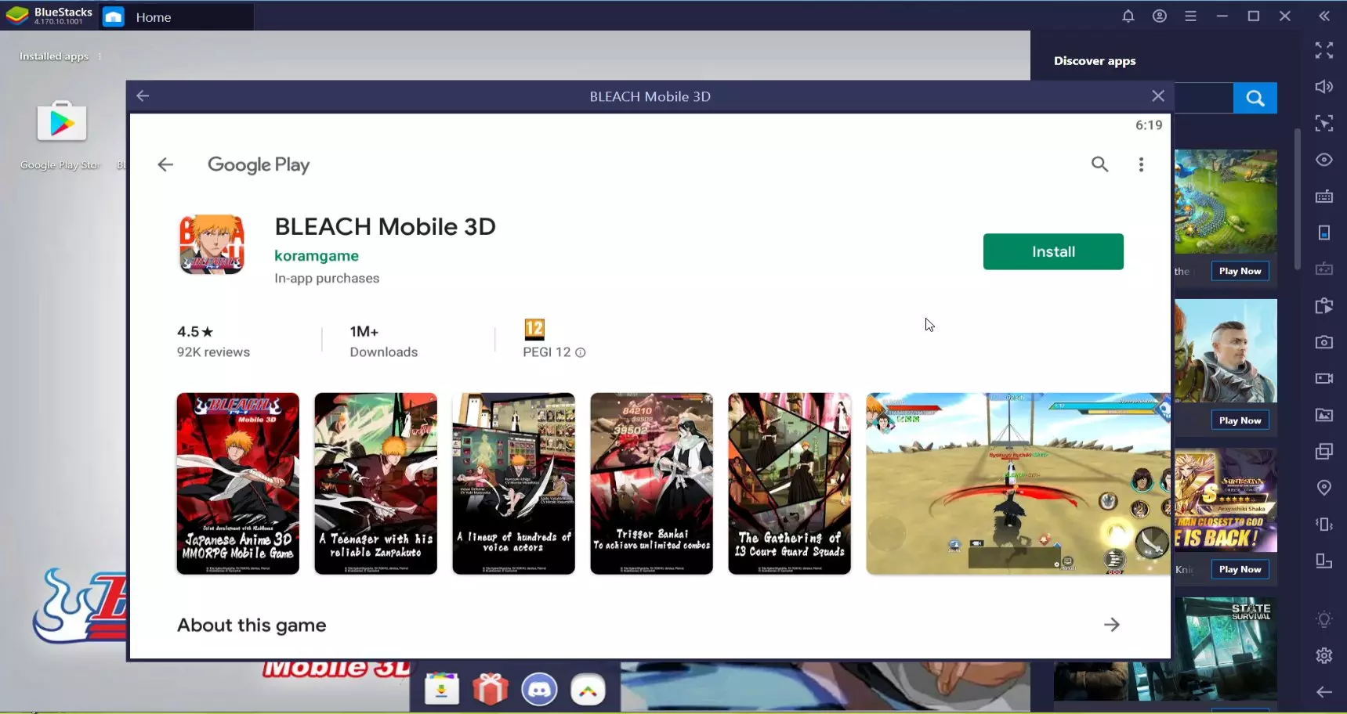Take a screenshot with the camera icon

1323,342
